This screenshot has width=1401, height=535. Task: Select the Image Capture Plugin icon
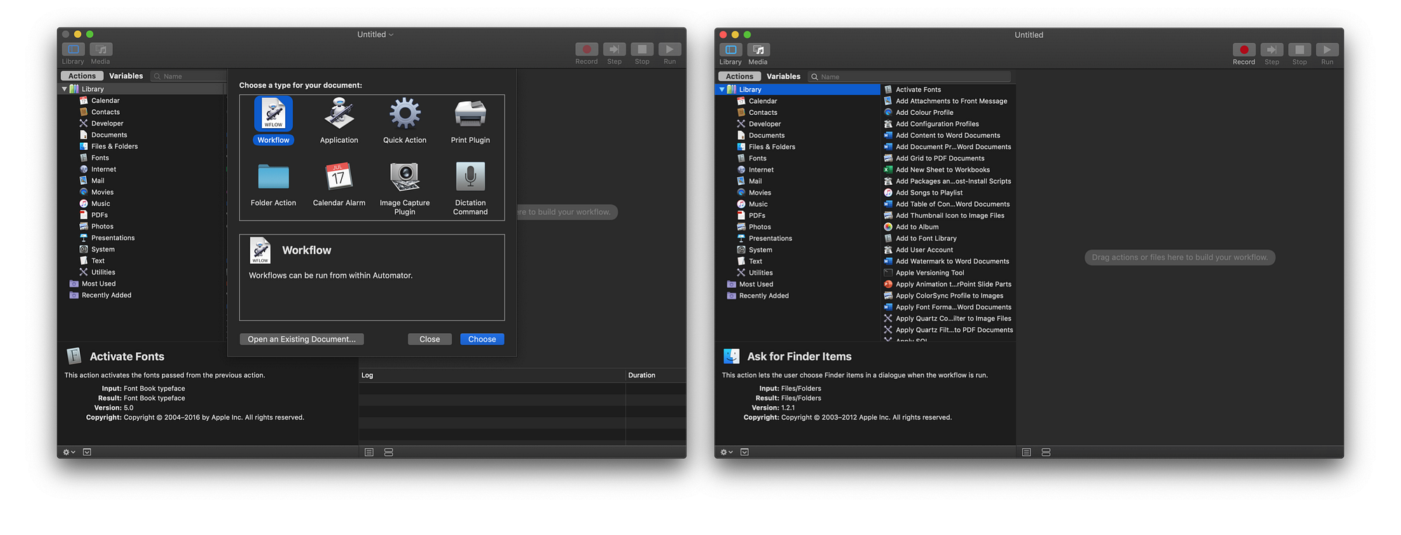tap(405, 176)
